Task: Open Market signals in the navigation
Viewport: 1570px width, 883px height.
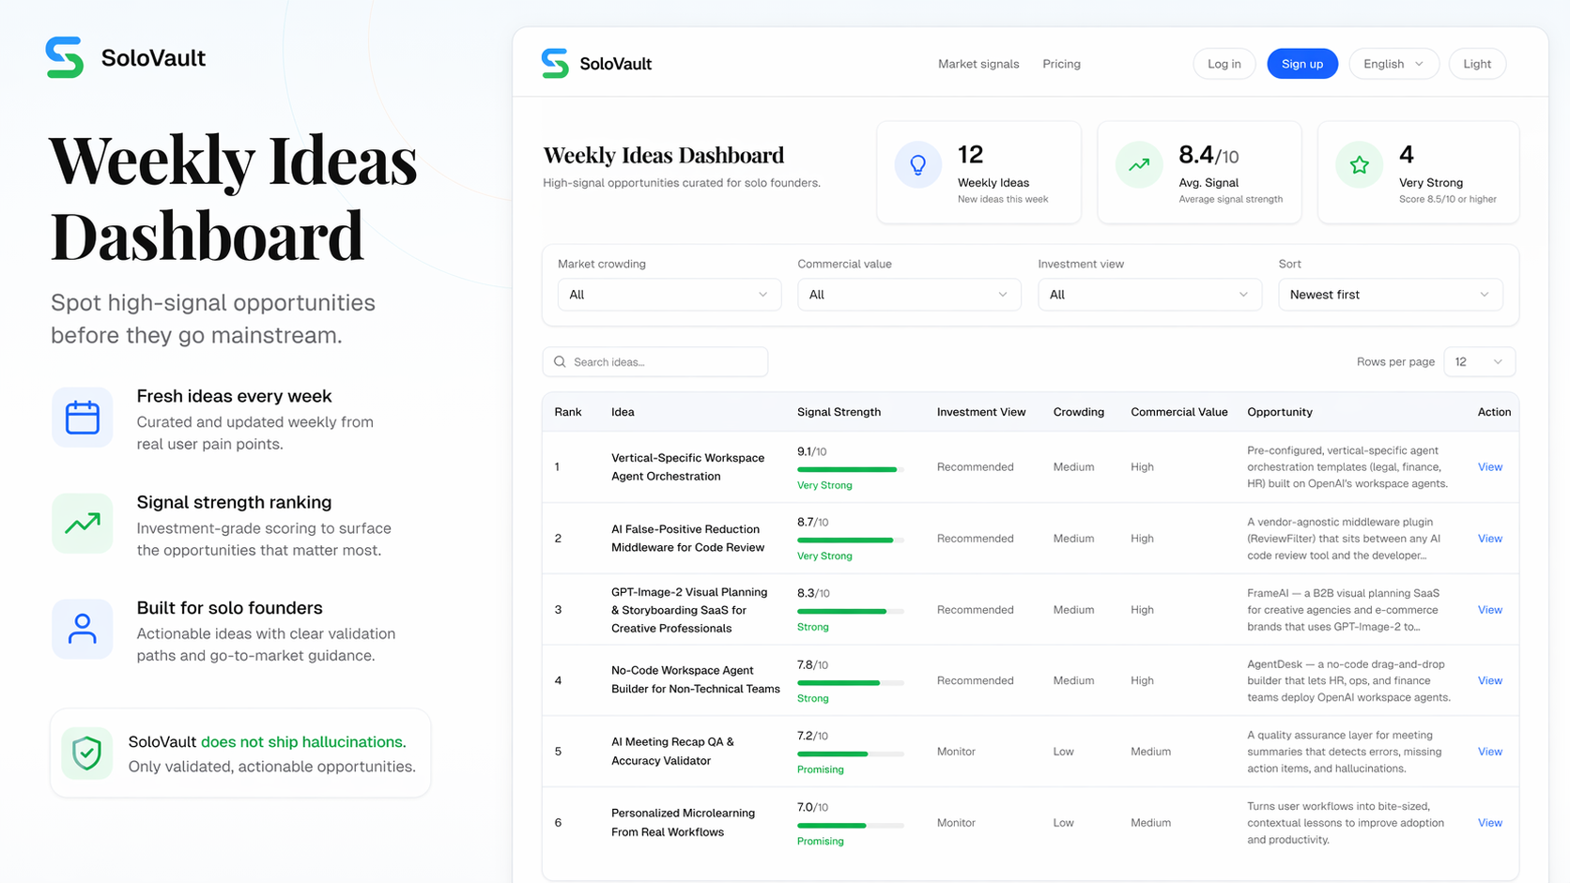Action: point(978,64)
